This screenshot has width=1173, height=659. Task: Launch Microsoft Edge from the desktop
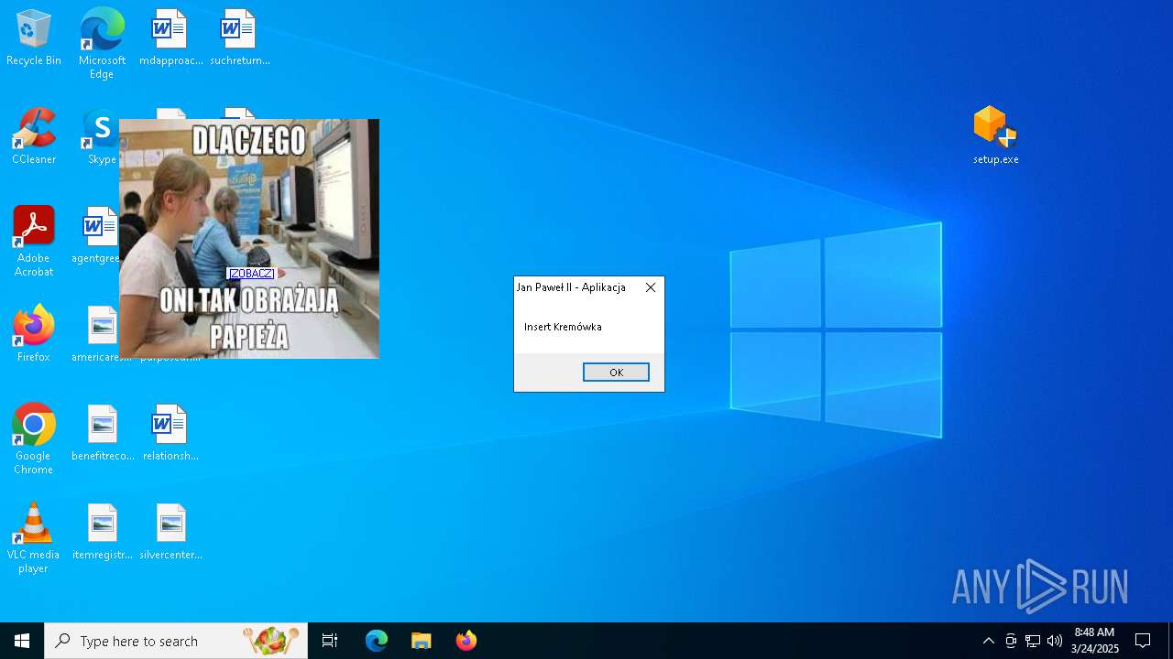102,43
